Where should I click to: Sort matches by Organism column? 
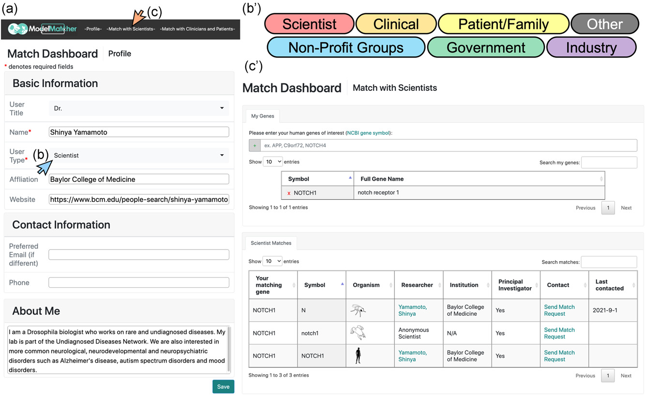point(370,285)
